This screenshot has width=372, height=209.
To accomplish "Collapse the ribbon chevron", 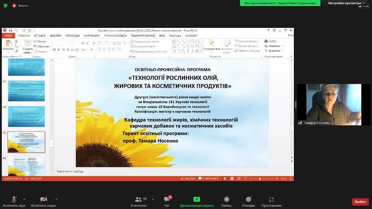I will tap(291, 56).
